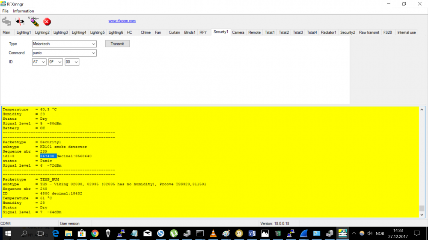Click the gray connect chain icon

6,21
